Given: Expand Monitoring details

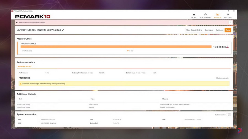Looking at the screenshot, I should [x=222, y=78].
